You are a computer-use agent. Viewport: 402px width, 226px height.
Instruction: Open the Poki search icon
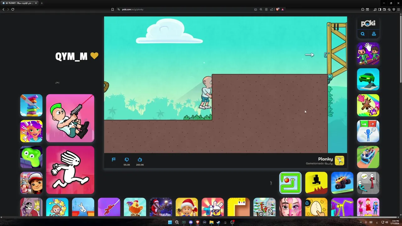[x=362, y=34]
